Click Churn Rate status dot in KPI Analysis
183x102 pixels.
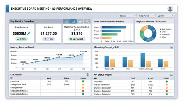[83, 81]
